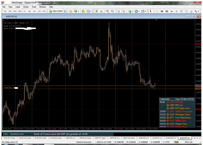Switch chart to line chart icon
The image size is (203, 145).
tap(102, 11)
